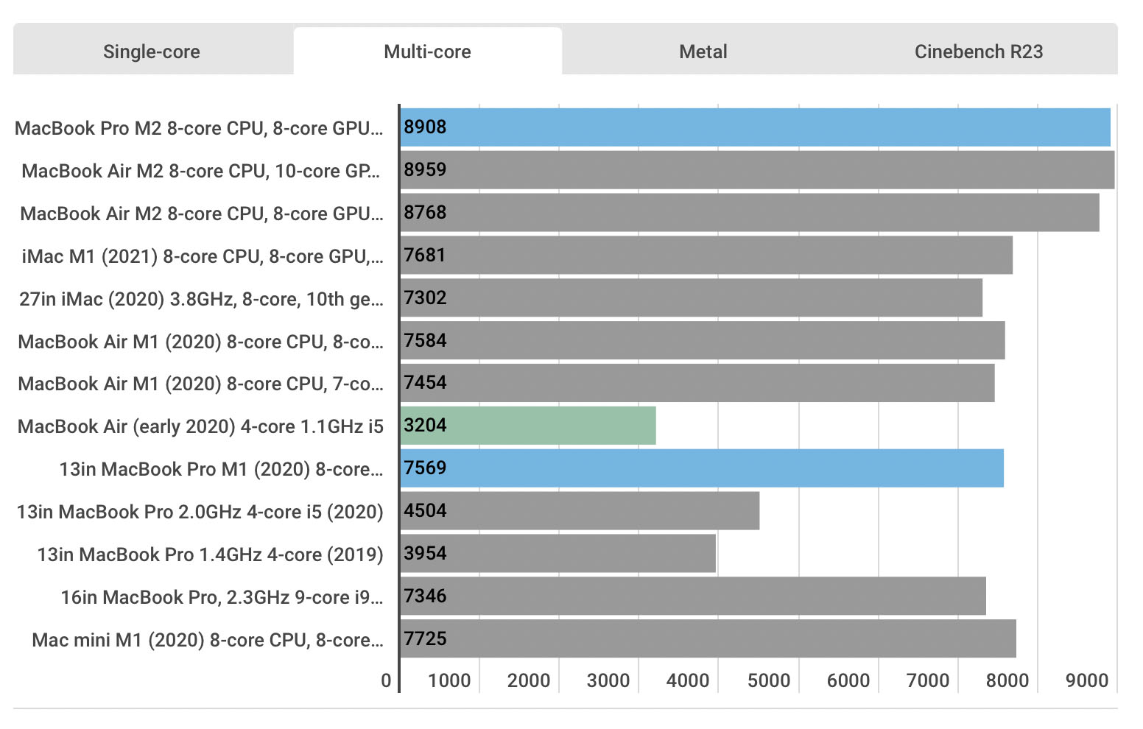Select the Multi-core tab

tap(428, 52)
